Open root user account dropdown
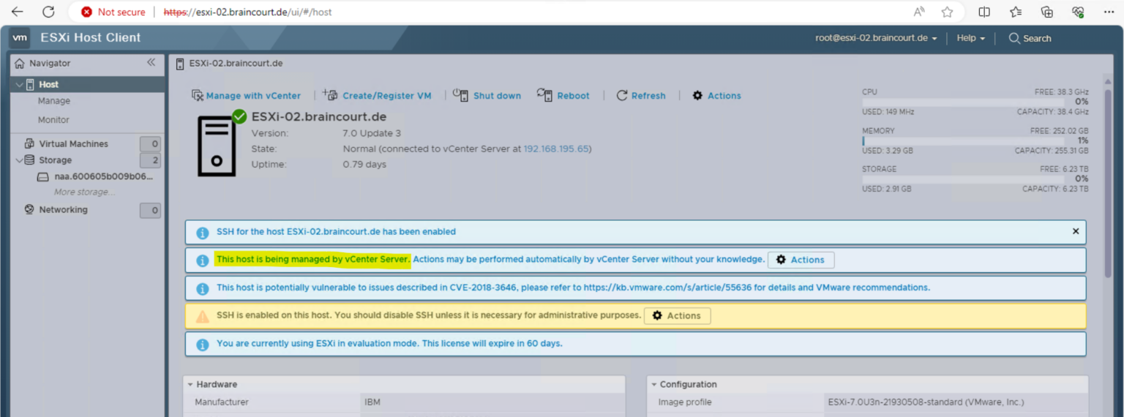Screen dimensions: 1124x417 click(x=876, y=38)
